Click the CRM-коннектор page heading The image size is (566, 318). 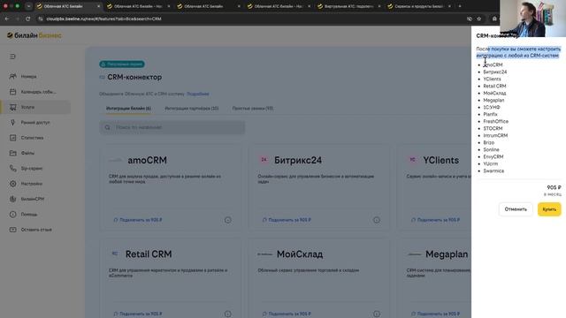pos(134,77)
